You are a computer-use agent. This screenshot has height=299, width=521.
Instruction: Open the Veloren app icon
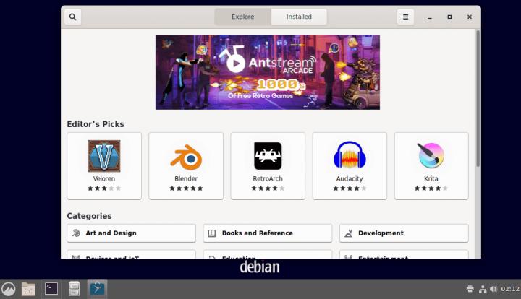pos(104,156)
